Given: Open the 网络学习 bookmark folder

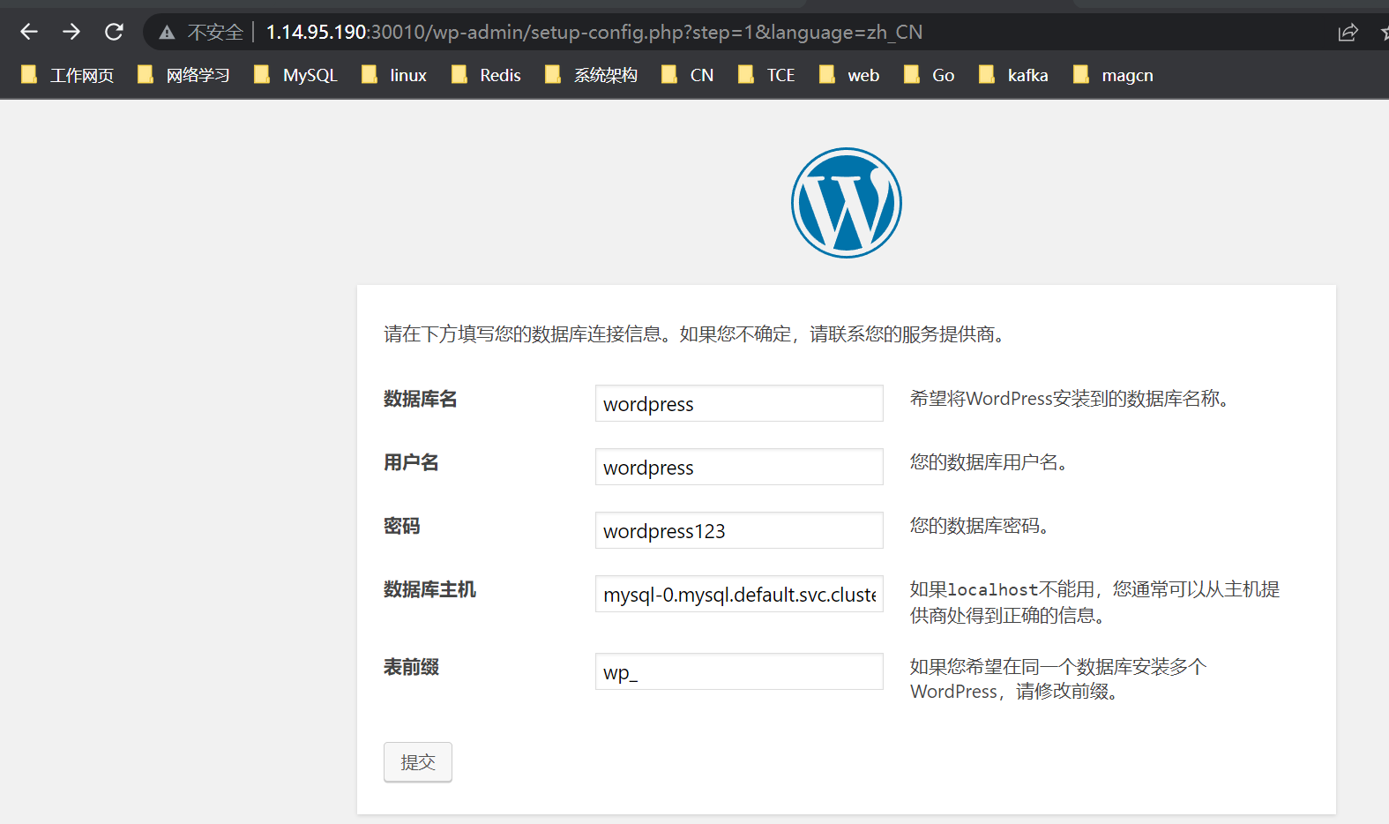Looking at the screenshot, I should point(183,75).
